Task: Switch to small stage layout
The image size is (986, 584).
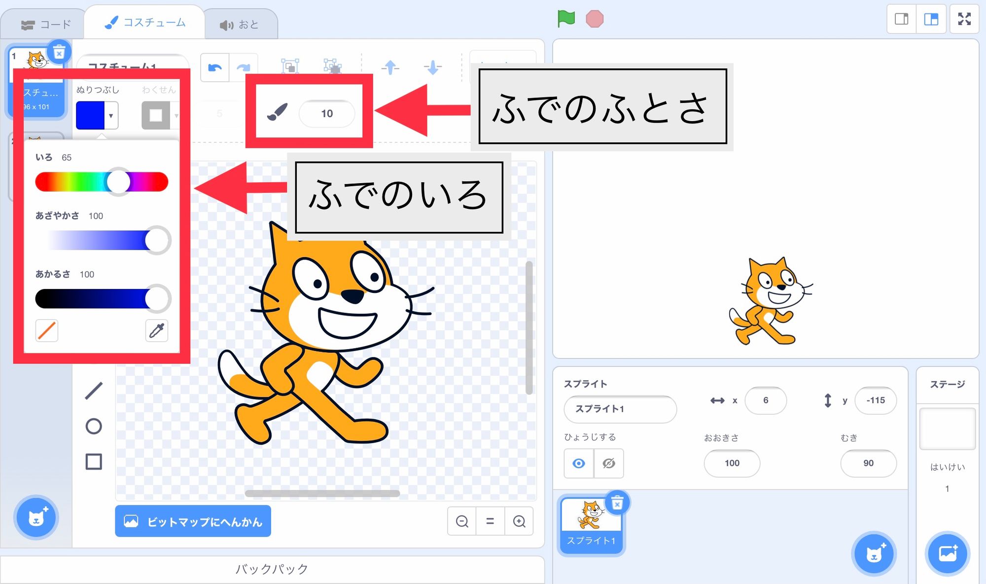Action: pyautogui.click(x=902, y=19)
